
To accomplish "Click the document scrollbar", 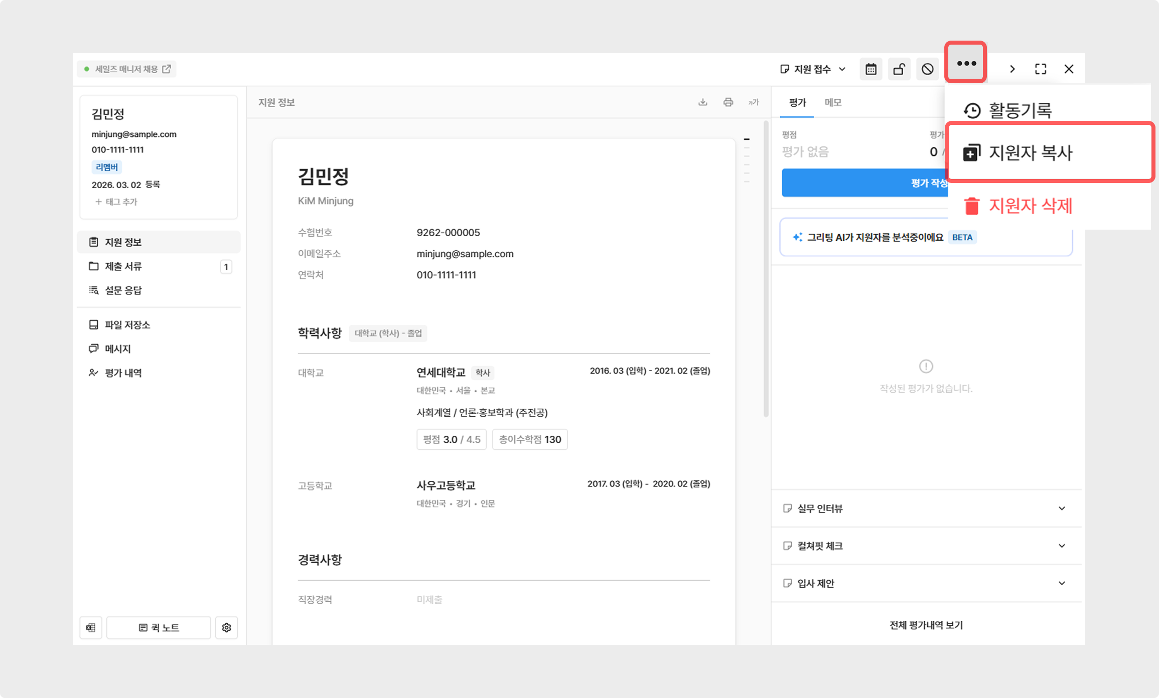I will [x=766, y=269].
